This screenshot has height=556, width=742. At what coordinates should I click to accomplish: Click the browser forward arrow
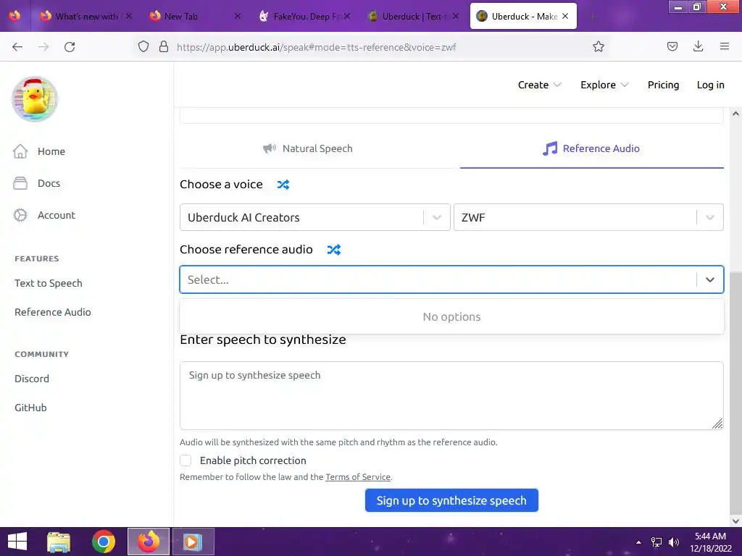[x=43, y=47]
